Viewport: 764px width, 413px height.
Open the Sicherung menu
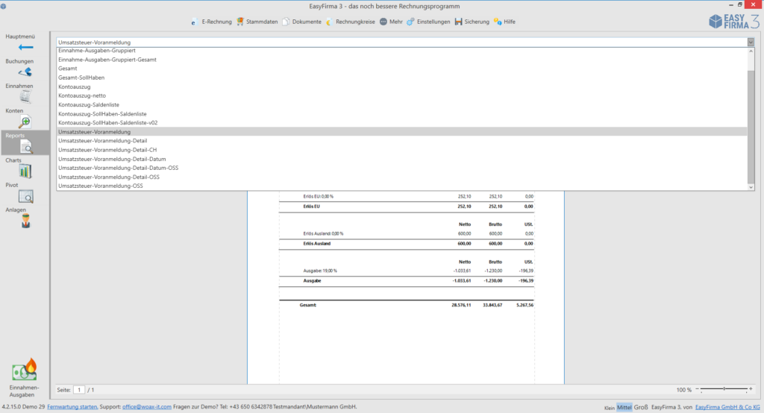click(477, 22)
